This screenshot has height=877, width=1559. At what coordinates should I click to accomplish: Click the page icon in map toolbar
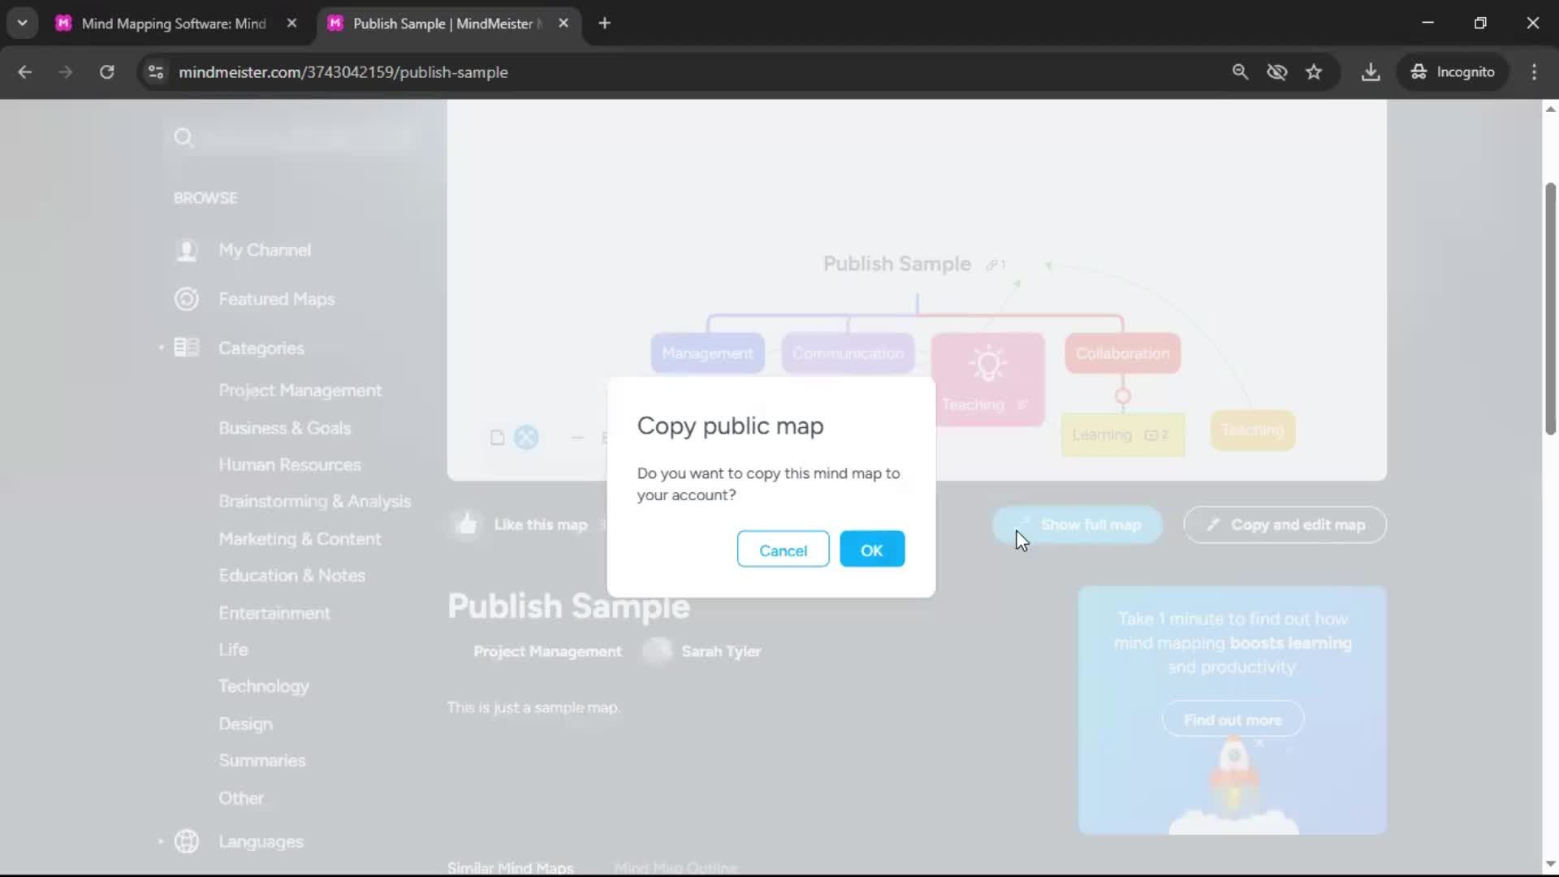pyautogui.click(x=497, y=438)
